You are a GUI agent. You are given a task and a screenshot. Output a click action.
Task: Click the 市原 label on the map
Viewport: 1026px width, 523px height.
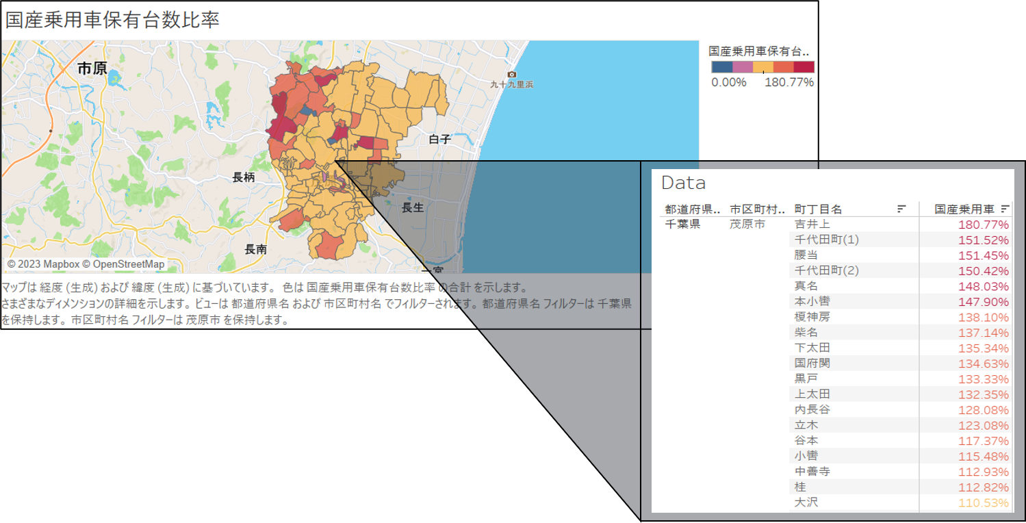(x=92, y=68)
